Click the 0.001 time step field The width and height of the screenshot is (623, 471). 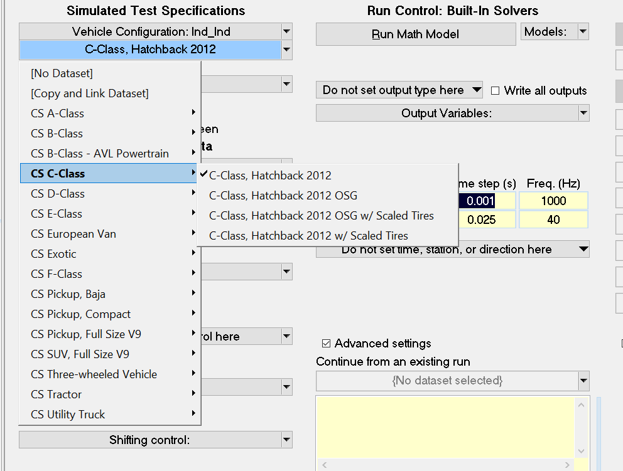(x=487, y=201)
